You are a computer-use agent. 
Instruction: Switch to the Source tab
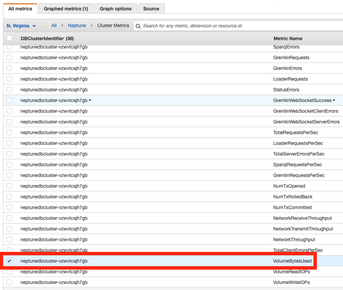pos(151,9)
